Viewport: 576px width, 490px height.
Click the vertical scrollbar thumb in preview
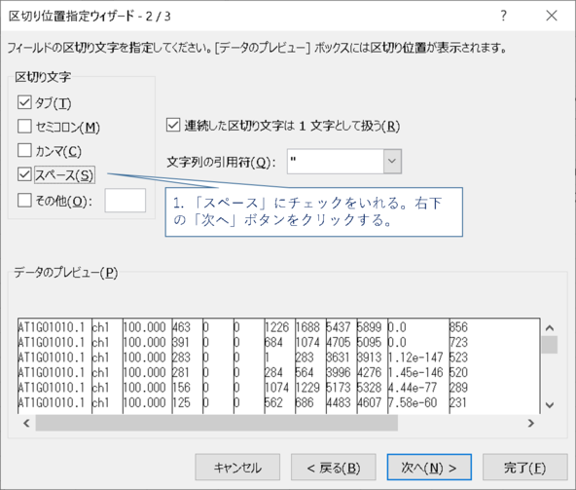(x=550, y=345)
